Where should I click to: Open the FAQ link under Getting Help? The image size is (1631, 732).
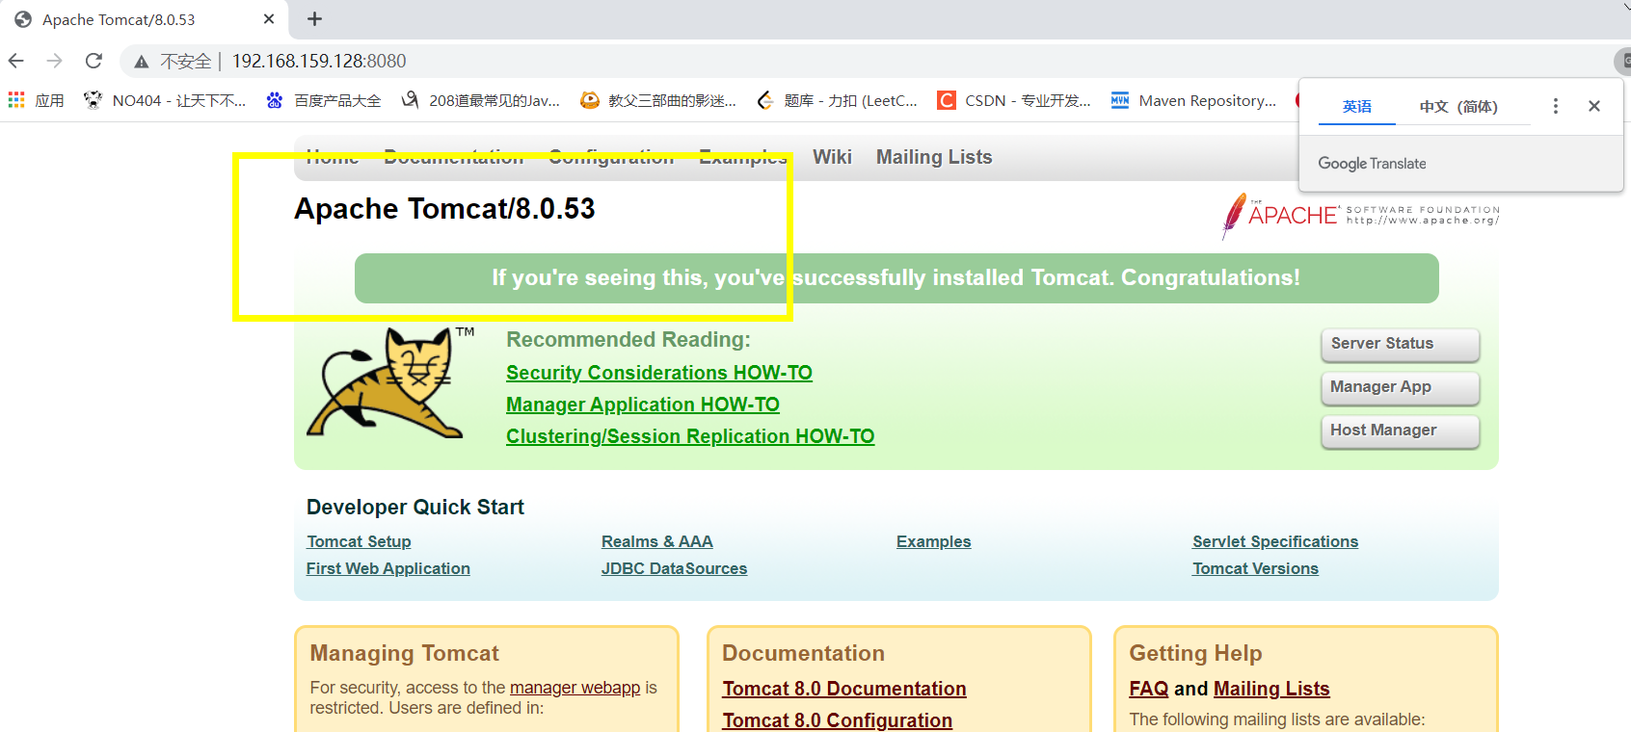point(1149,689)
